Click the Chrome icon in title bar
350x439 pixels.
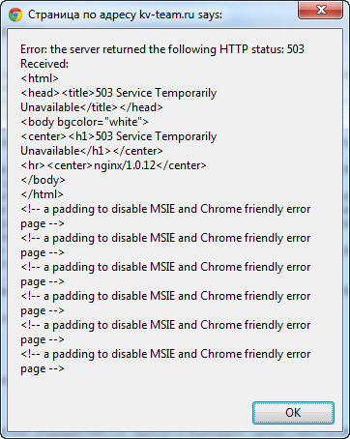click(15, 15)
